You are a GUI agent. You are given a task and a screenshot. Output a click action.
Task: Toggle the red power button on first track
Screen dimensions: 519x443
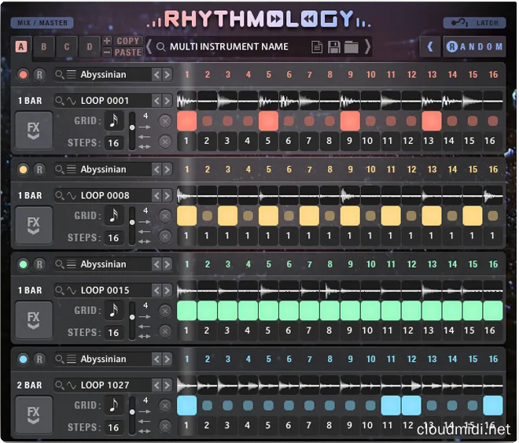coord(23,75)
